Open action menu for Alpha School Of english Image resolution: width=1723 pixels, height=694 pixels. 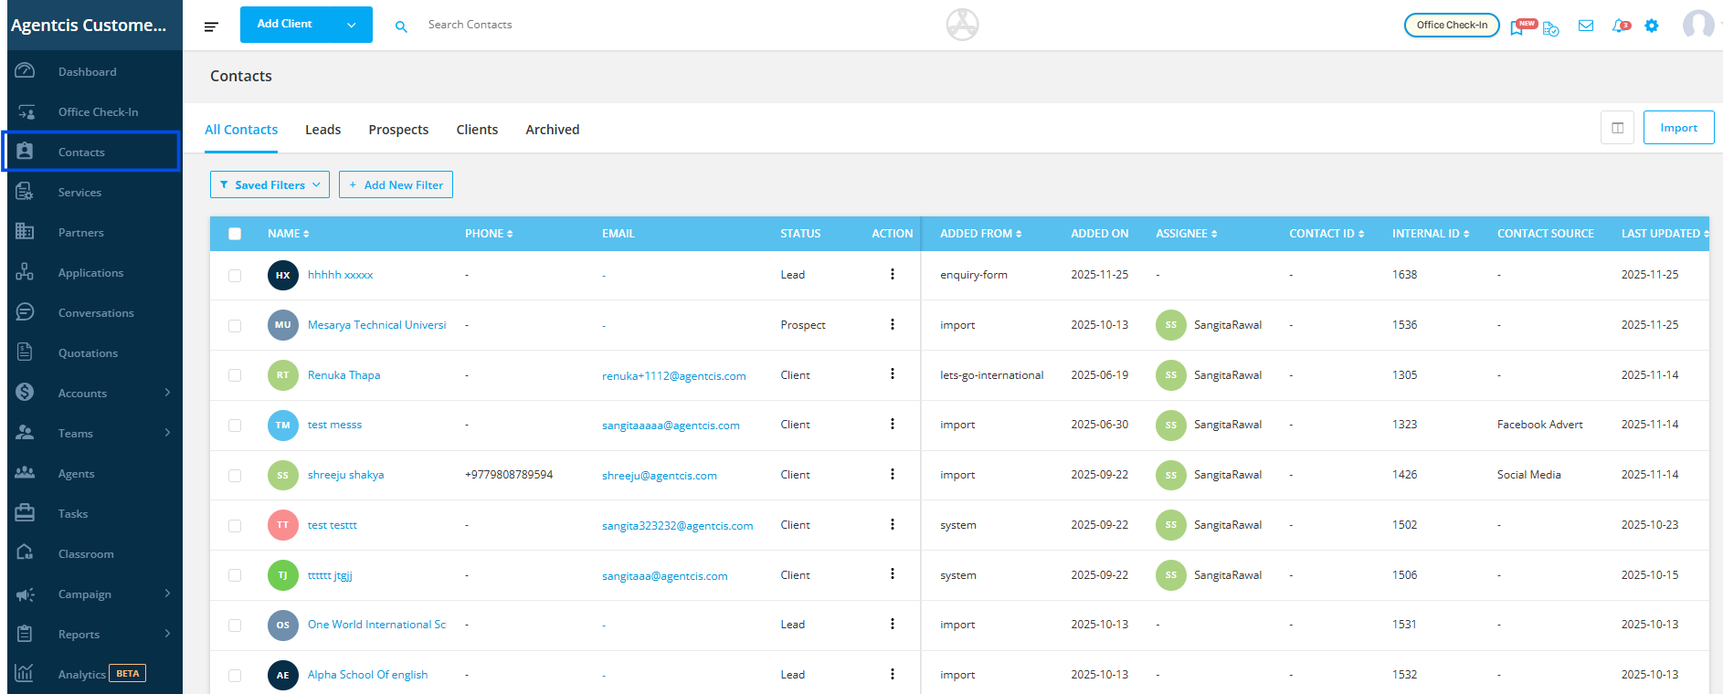893,674
